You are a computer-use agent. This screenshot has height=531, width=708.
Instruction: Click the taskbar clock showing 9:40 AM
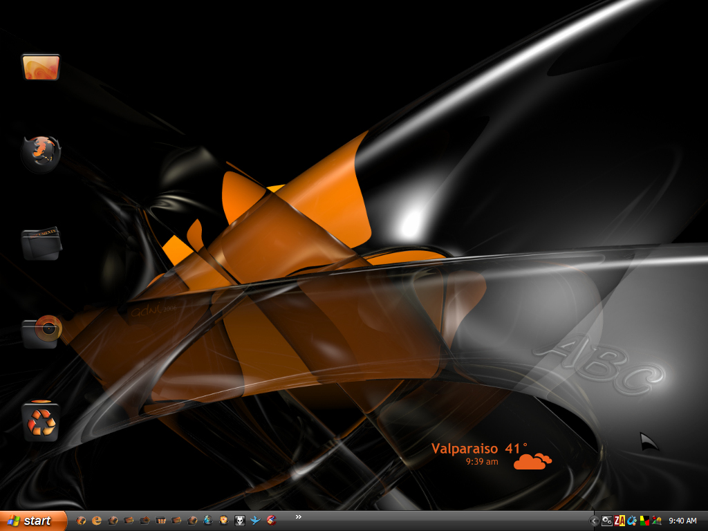682,521
